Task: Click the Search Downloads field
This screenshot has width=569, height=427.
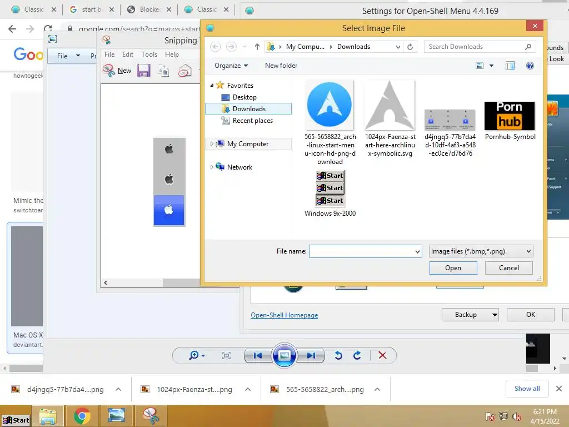Action: (x=480, y=47)
